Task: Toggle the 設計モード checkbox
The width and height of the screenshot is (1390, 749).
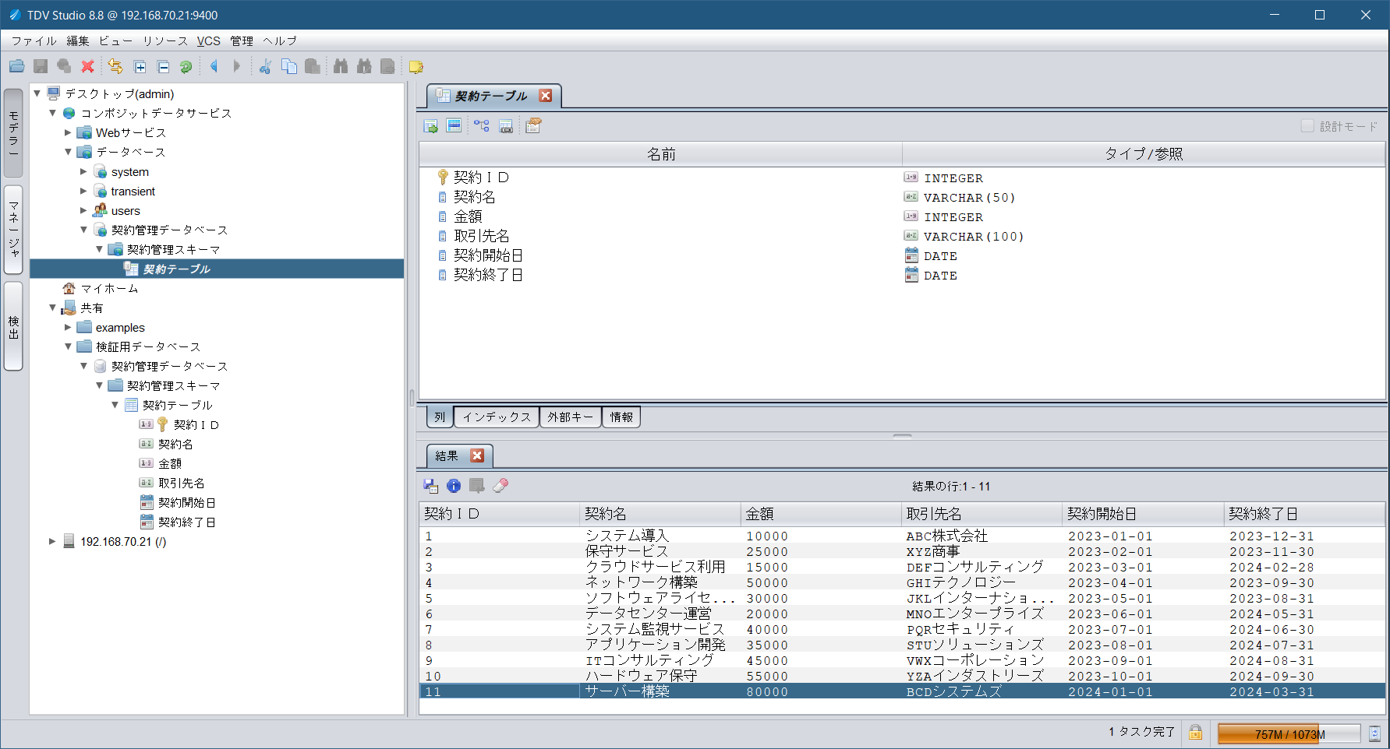Action: point(1307,126)
